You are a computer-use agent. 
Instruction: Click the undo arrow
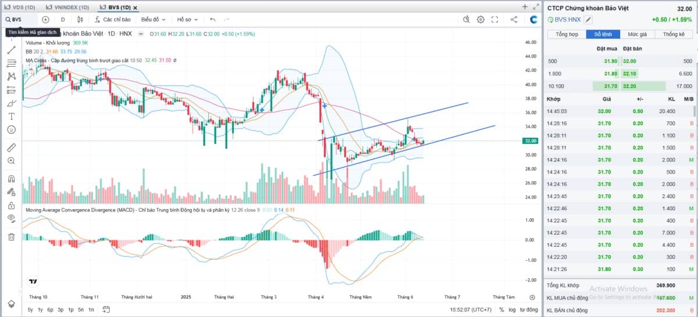213,19
